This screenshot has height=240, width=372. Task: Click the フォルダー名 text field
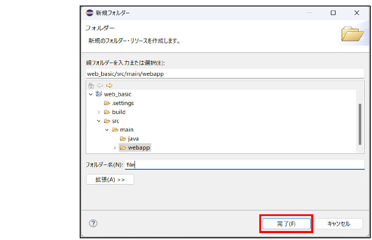pyautogui.click(x=244, y=165)
